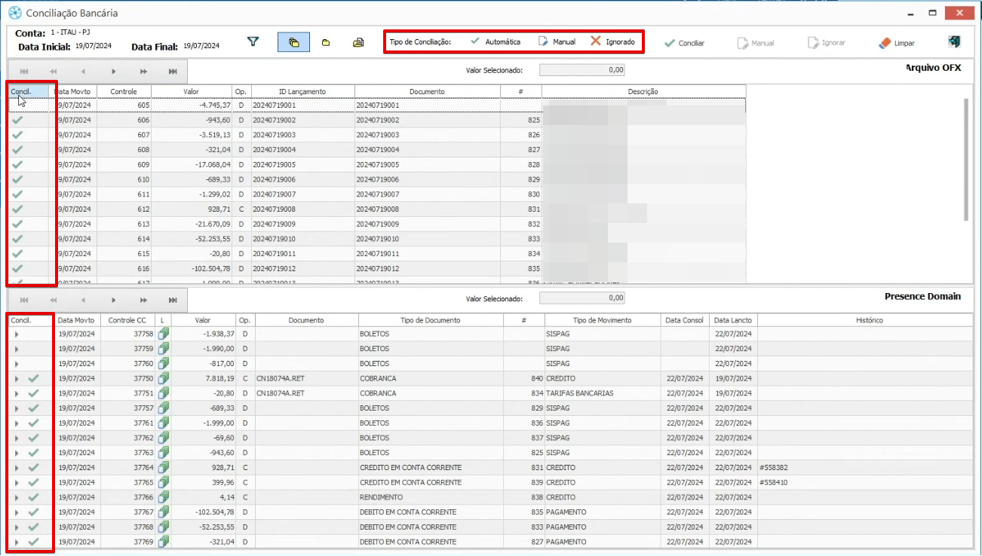Expand the row with Controle CC 37763
The height and width of the screenshot is (556, 982).
pyautogui.click(x=17, y=453)
